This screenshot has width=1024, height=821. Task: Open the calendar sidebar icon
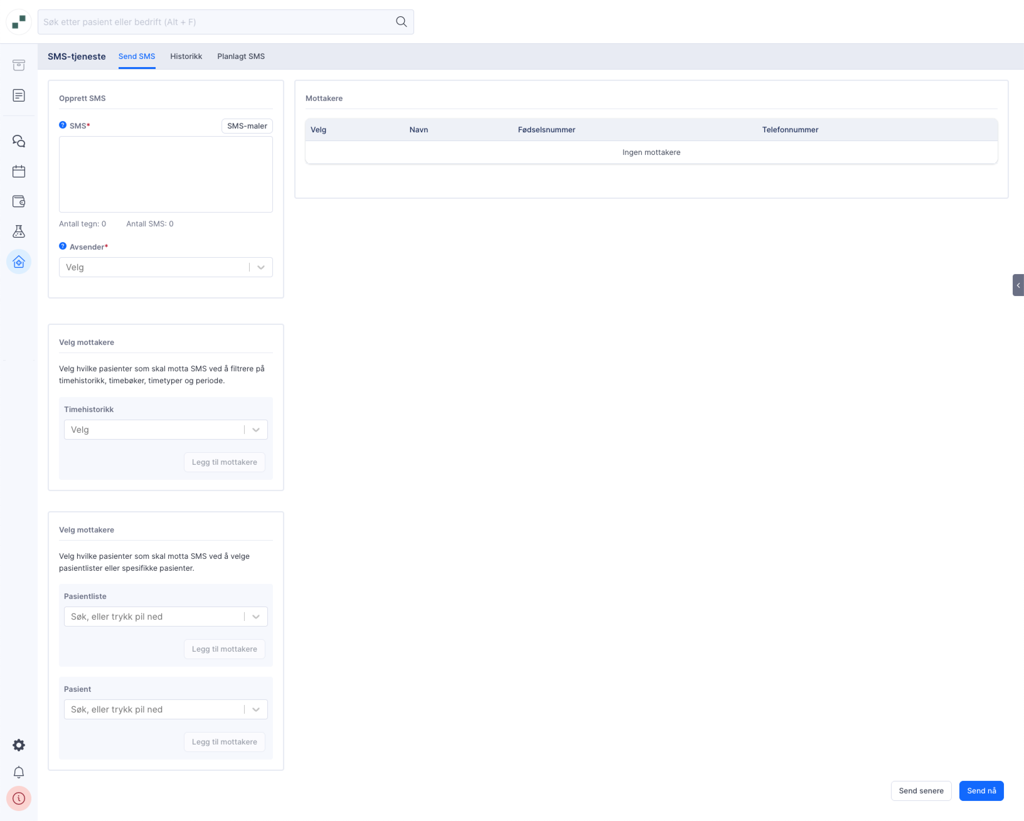[19, 172]
